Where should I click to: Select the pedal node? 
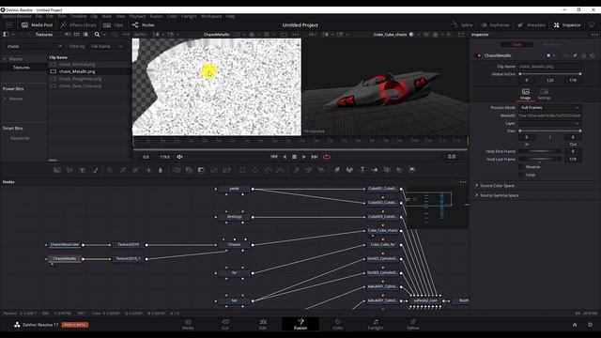coord(234,189)
